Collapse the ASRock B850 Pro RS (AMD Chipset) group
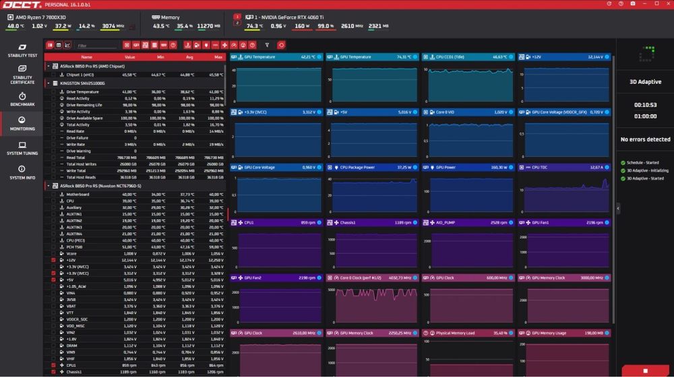 (x=48, y=66)
